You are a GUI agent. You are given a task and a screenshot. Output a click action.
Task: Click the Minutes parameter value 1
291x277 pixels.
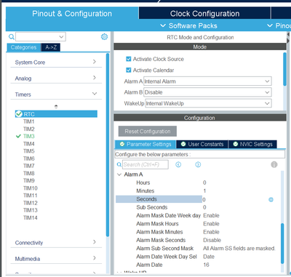[204, 191]
